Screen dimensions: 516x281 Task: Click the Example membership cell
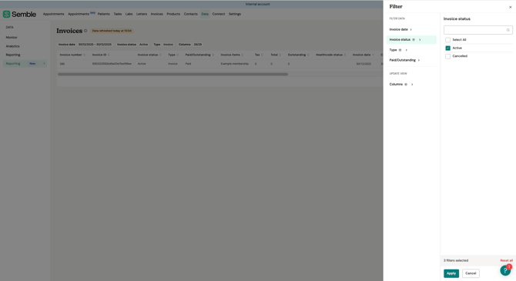[x=235, y=64]
